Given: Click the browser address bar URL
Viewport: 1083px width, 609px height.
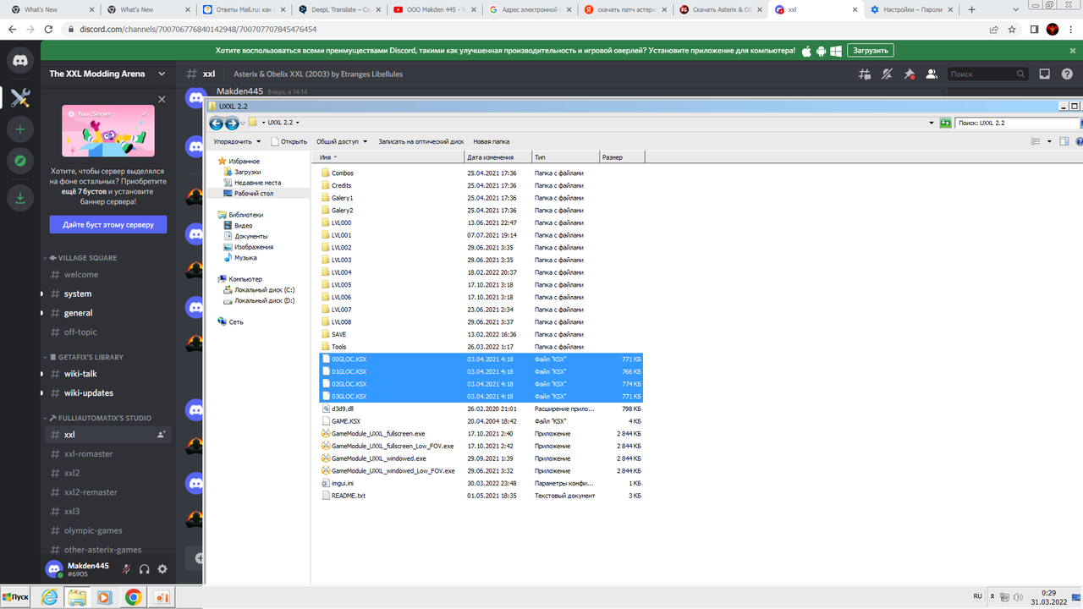Looking at the screenshot, I should (198, 29).
